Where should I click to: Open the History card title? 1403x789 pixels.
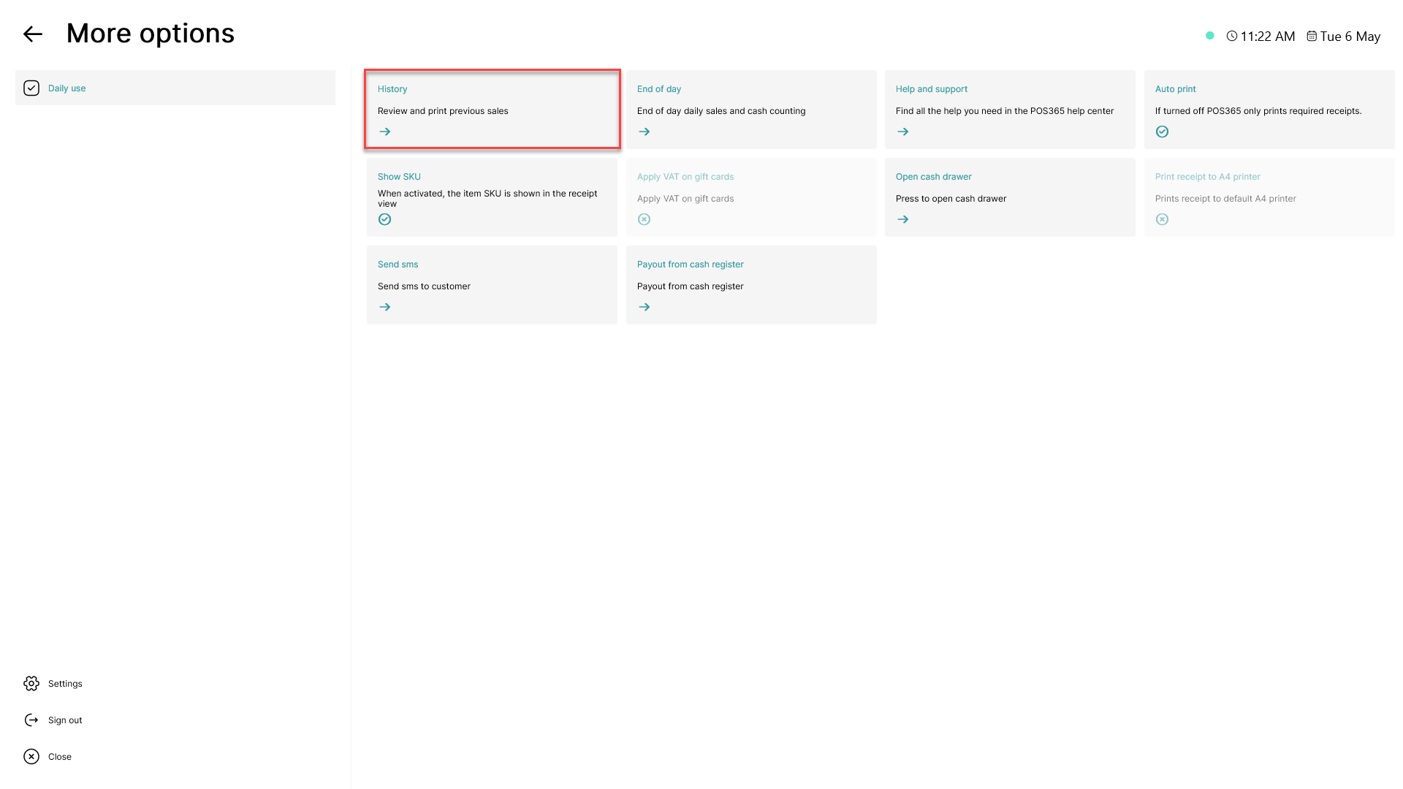pyautogui.click(x=392, y=89)
